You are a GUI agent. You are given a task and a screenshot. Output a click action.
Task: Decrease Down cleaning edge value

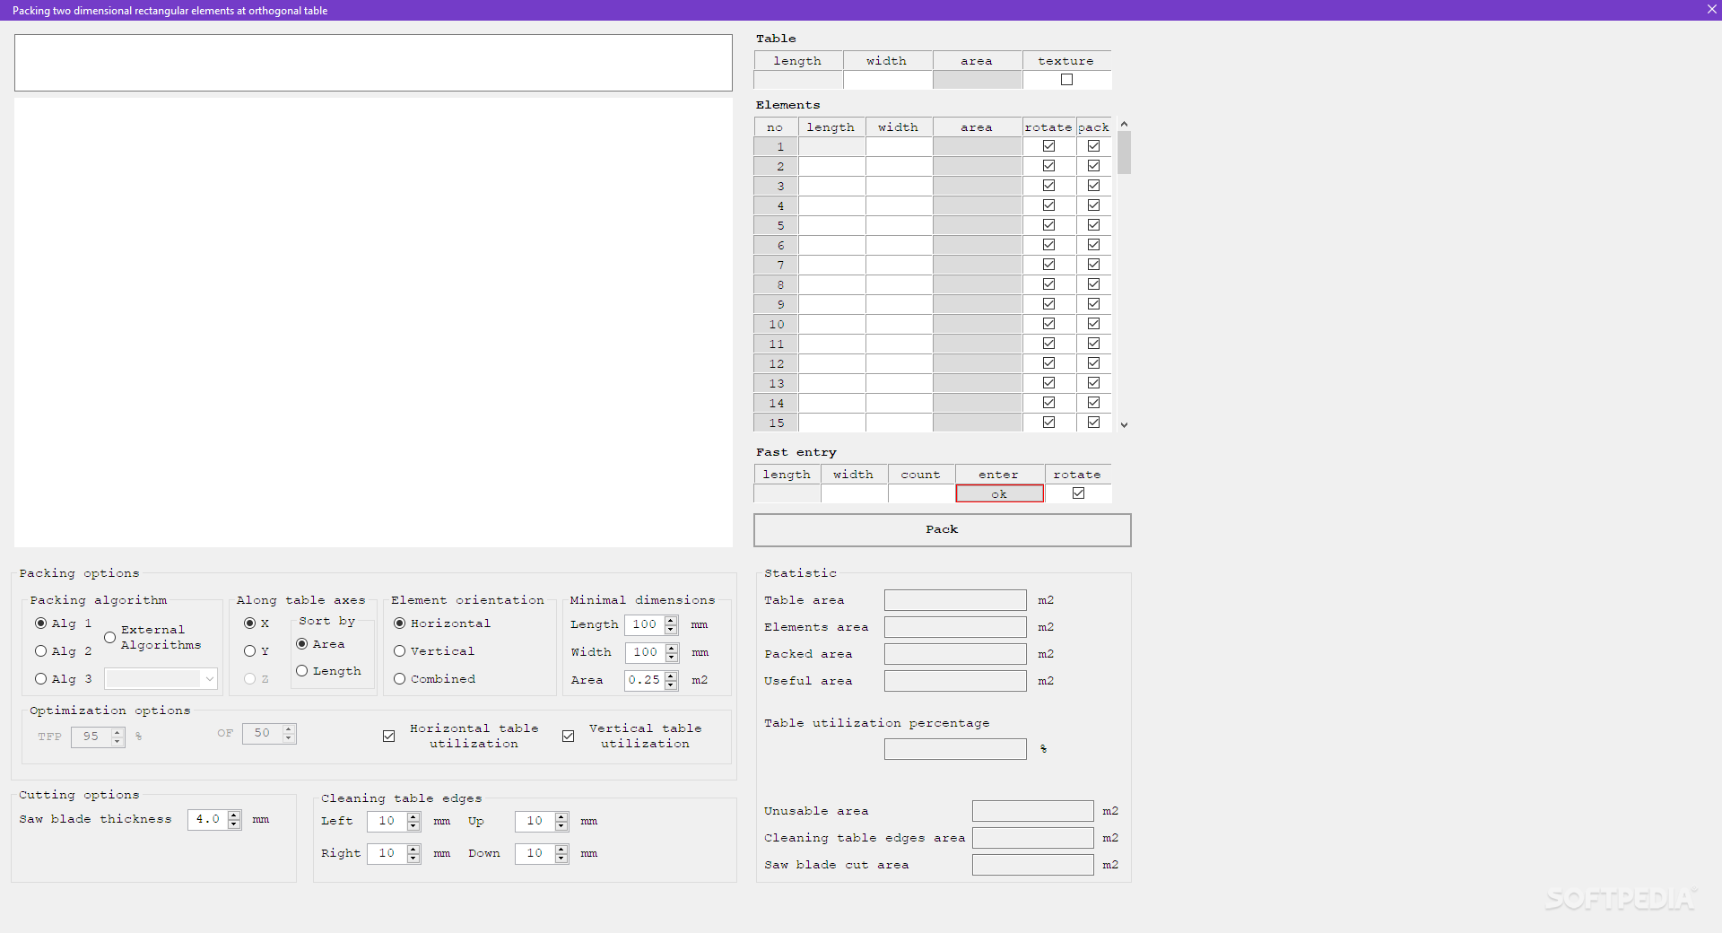click(x=561, y=859)
